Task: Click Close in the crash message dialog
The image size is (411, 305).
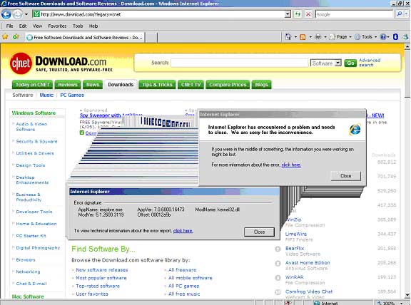Action: (346, 176)
